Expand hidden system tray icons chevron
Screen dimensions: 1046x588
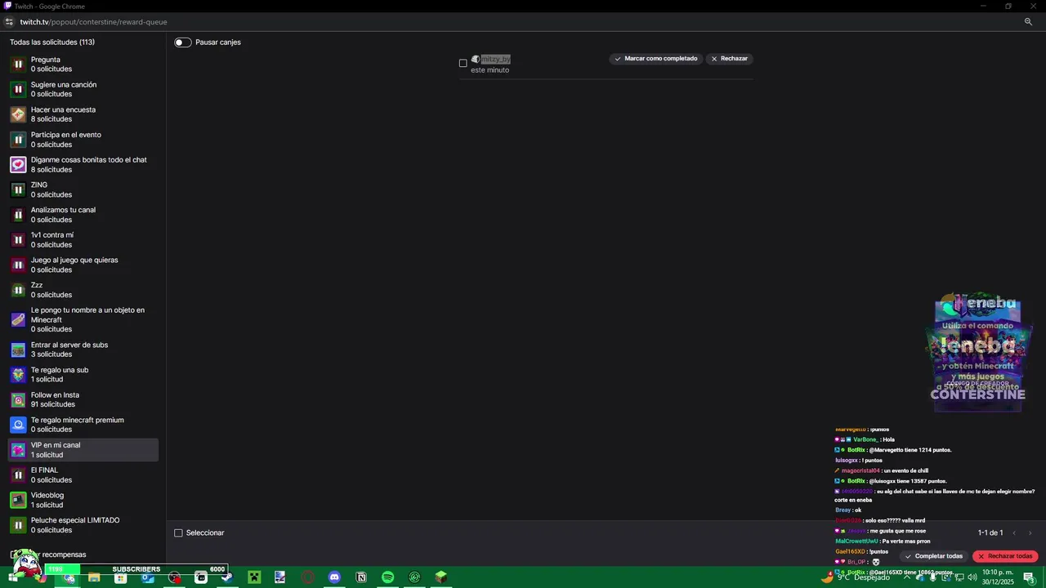click(x=906, y=577)
